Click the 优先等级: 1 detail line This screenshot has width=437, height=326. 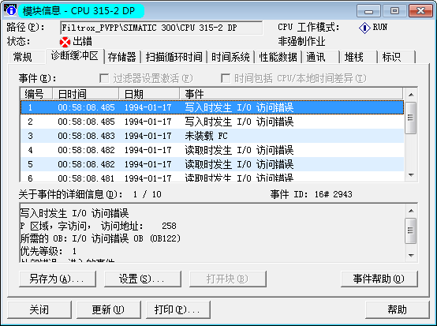click(x=48, y=251)
